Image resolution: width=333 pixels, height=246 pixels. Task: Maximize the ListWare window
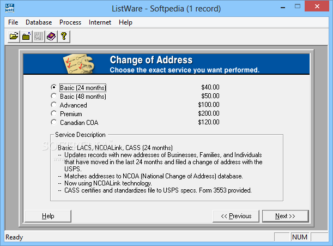tap(298, 7)
